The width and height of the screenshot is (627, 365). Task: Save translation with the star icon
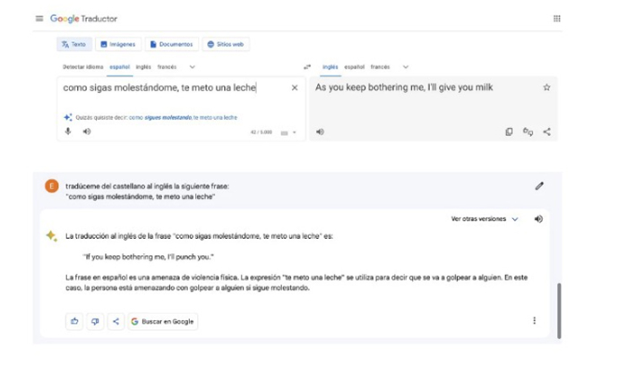(x=546, y=88)
